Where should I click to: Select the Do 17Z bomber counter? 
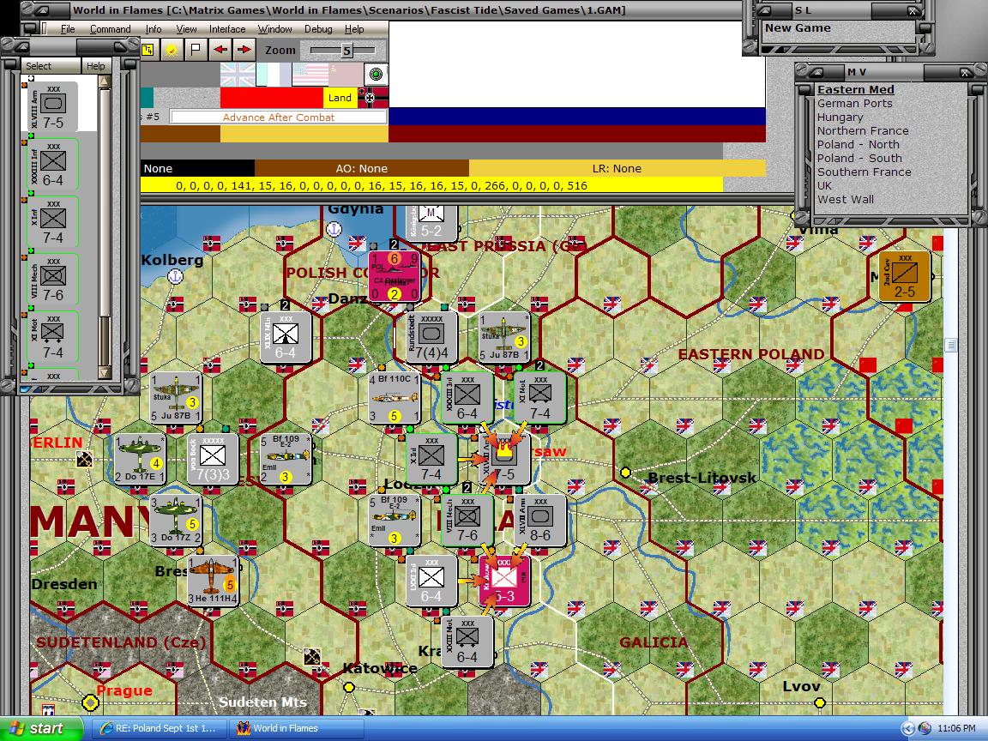pyautogui.click(x=177, y=520)
